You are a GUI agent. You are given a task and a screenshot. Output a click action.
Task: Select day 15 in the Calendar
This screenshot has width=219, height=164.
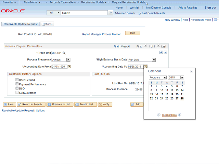(151, 94)
